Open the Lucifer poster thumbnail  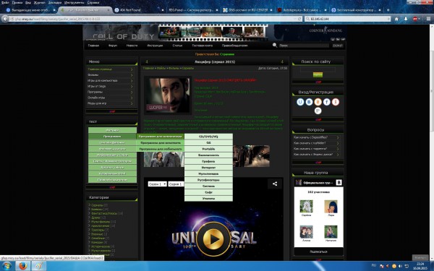(168, 95)
